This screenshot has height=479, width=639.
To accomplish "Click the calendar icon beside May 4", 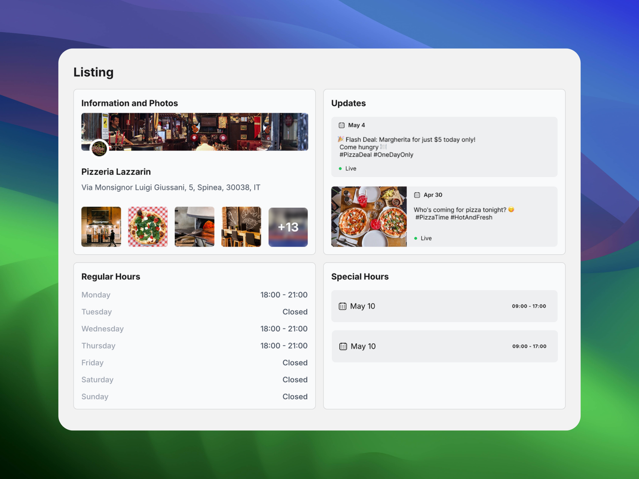I will tap(341, 125).
